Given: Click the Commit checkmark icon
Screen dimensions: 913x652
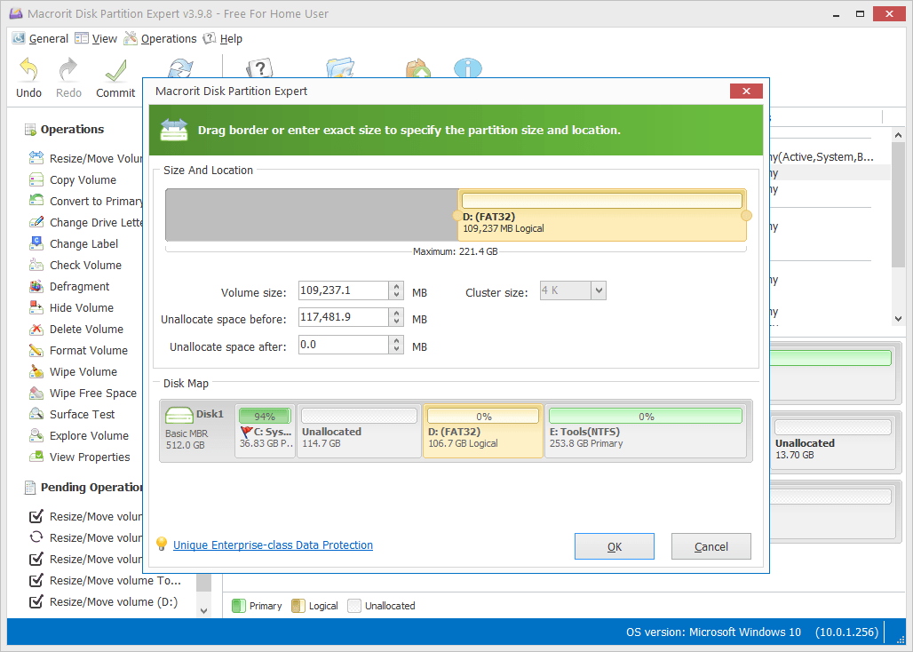Looking at the screenshot, I should (115, 70).
